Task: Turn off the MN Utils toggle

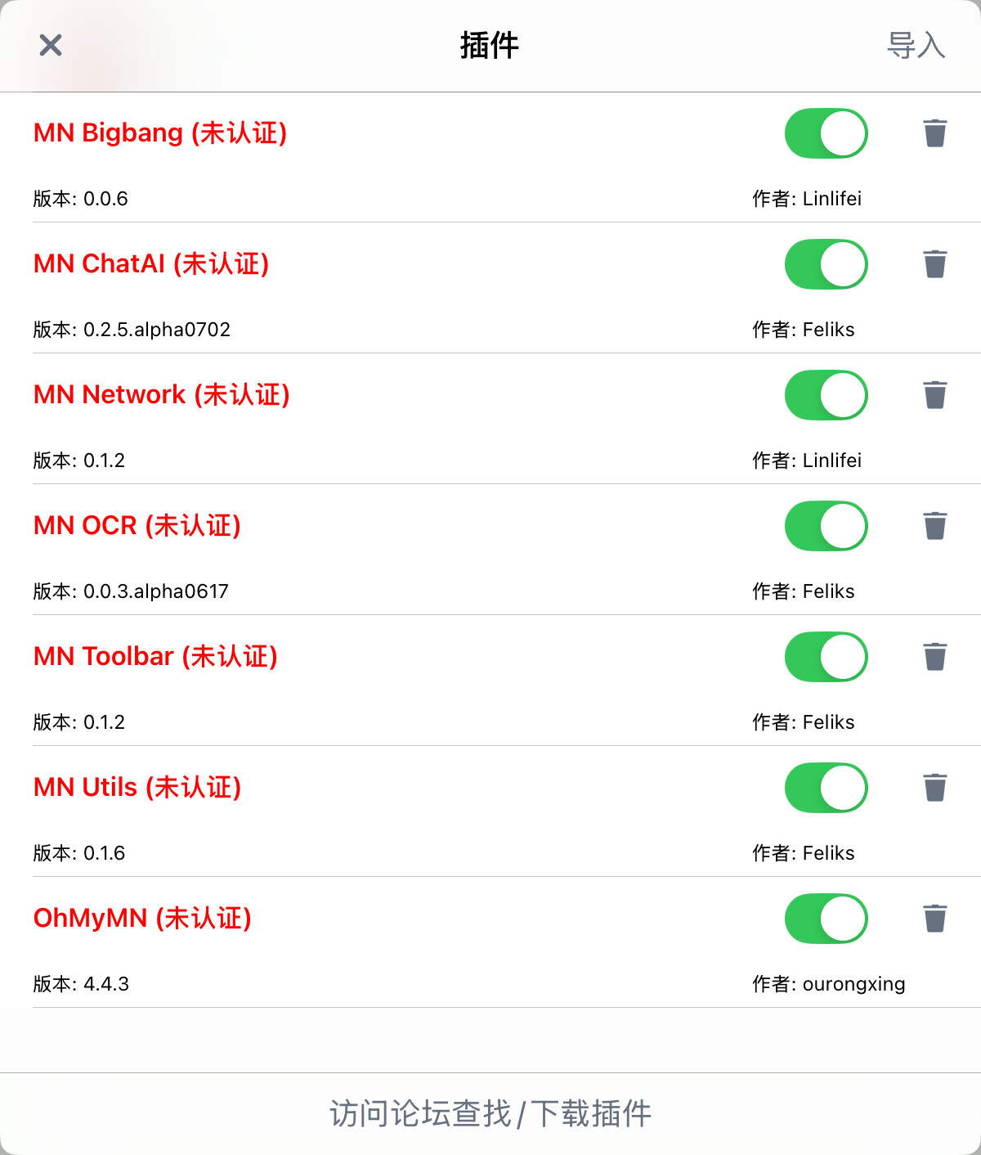Action: coord(826,788)
